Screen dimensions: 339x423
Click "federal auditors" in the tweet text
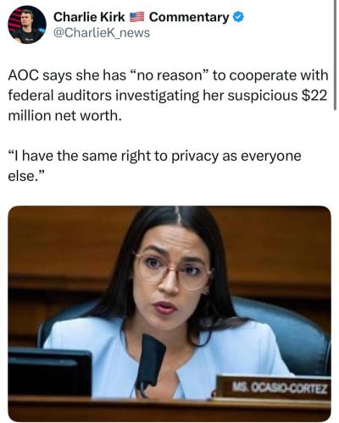point(59,96)
